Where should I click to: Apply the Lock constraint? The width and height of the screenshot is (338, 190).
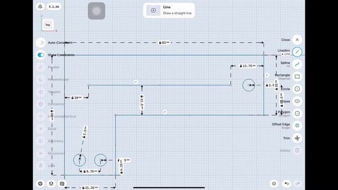pos(41,166)
